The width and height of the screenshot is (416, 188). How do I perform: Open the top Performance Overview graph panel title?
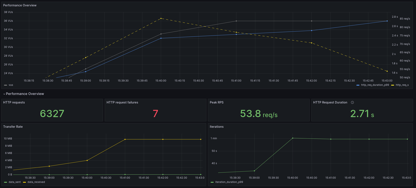[20, 6]
